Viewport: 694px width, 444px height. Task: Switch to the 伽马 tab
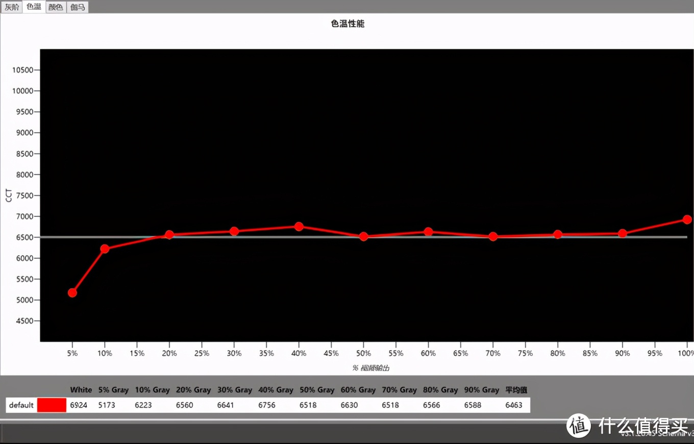point(77,7)
